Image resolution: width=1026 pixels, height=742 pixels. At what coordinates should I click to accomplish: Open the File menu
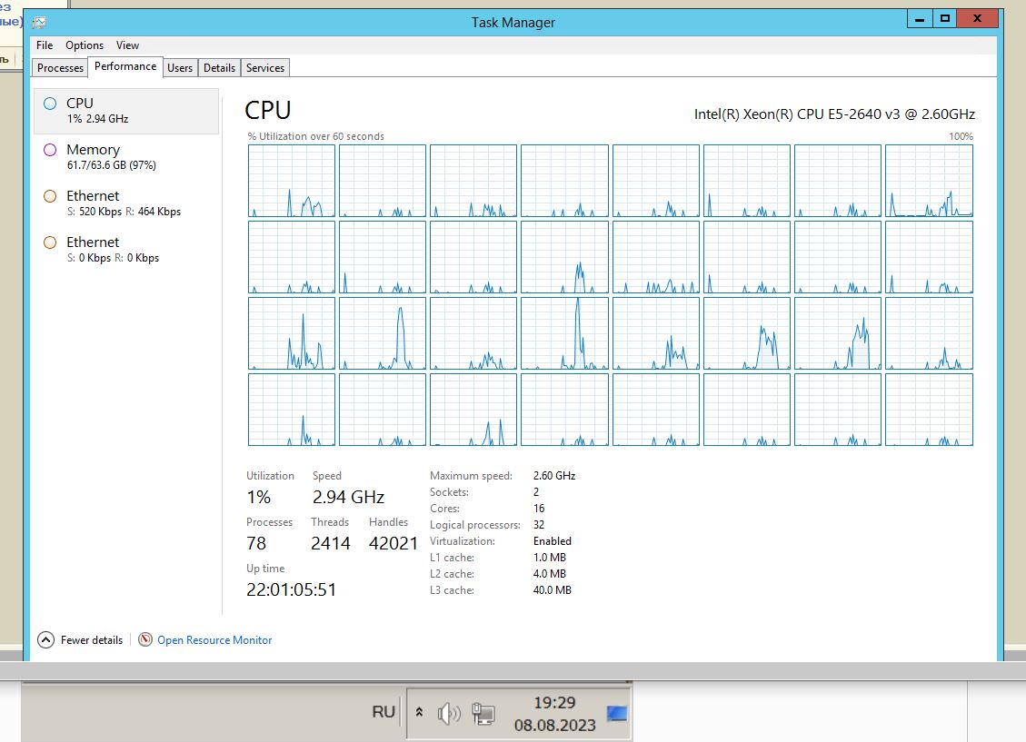[x=45, y=45]
